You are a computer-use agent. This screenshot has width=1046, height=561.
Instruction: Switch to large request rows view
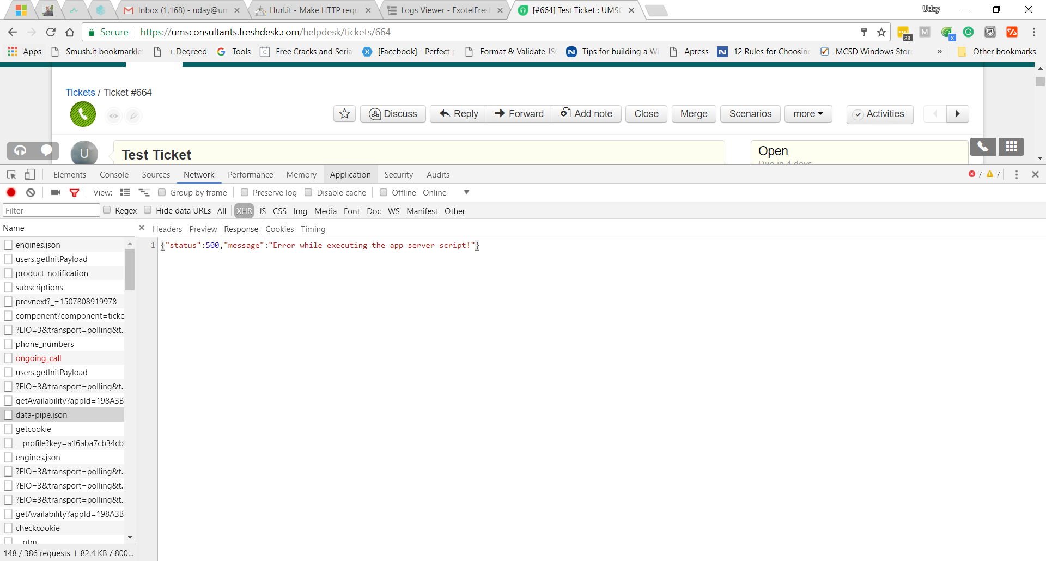point(125,192)
